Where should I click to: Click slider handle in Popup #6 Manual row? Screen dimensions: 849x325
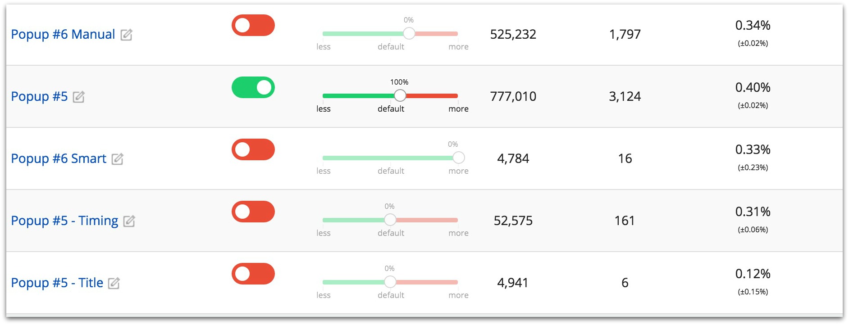[409, 33]
